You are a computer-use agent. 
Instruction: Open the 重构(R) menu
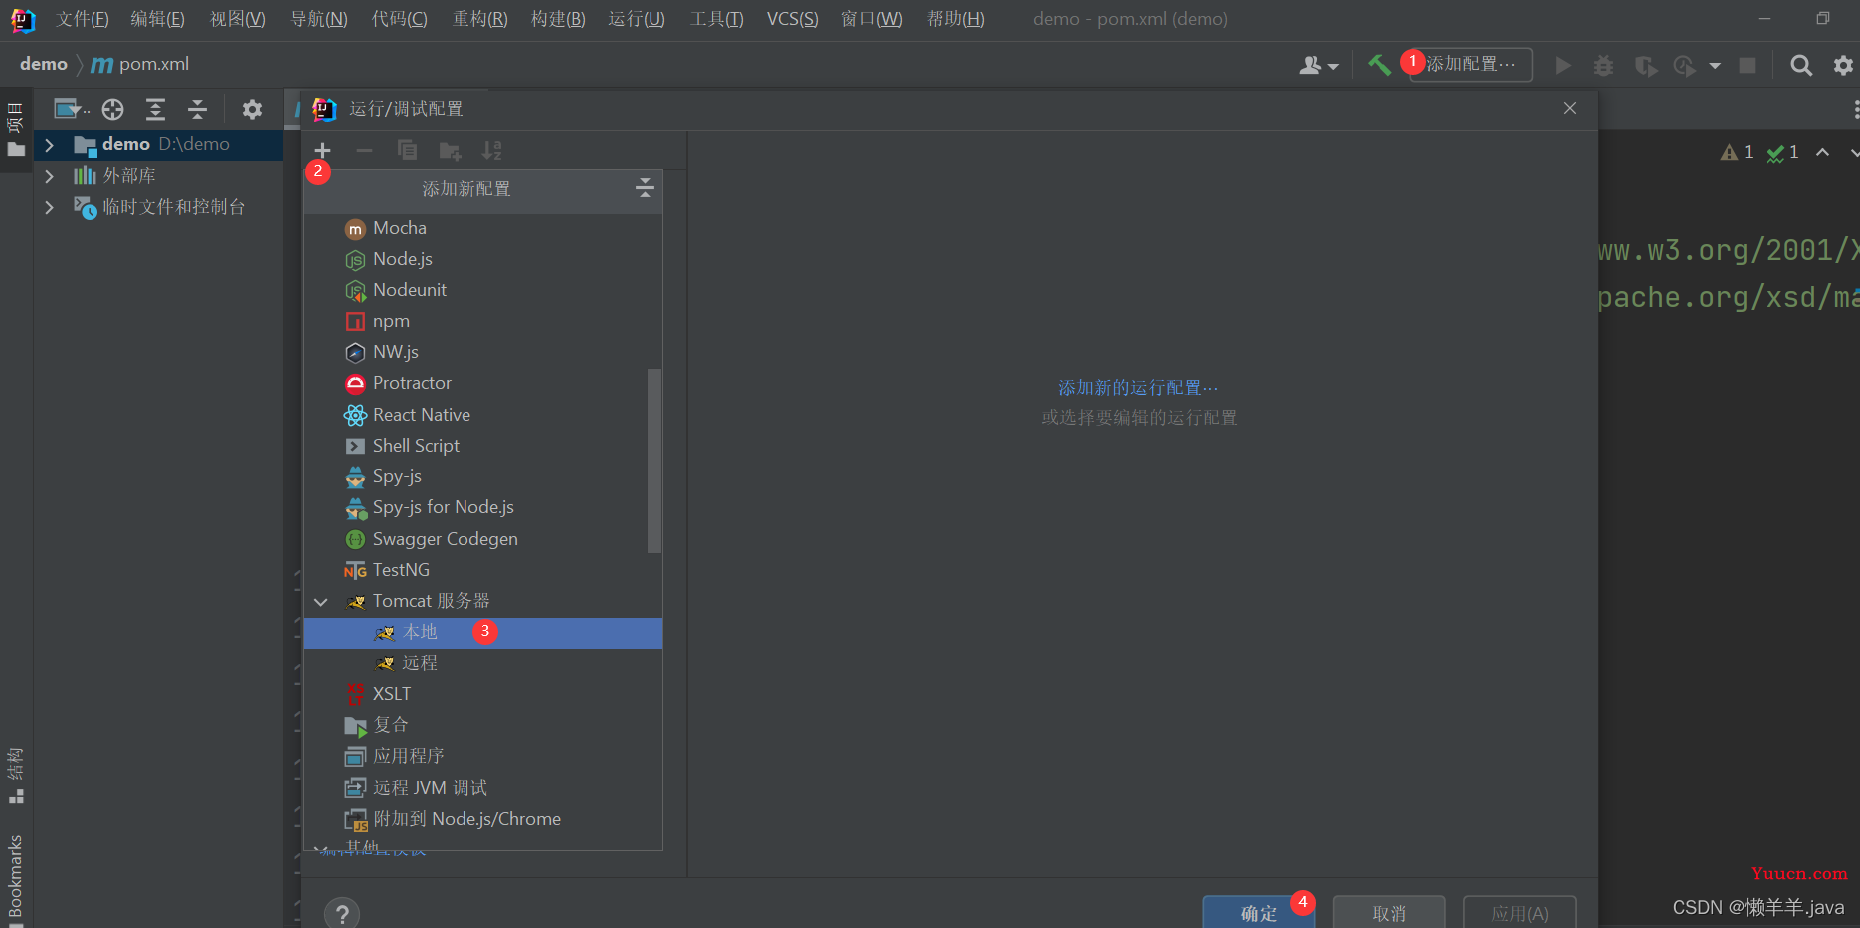point(480,19)
